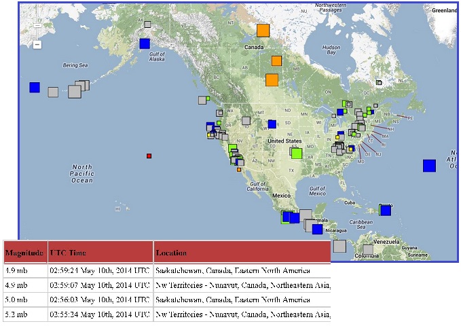Image resolution: width=461 pixels, height=326 pixels.
Task: Click the largest orange marker in northern Canada
Action: click(x=263, y=30)
